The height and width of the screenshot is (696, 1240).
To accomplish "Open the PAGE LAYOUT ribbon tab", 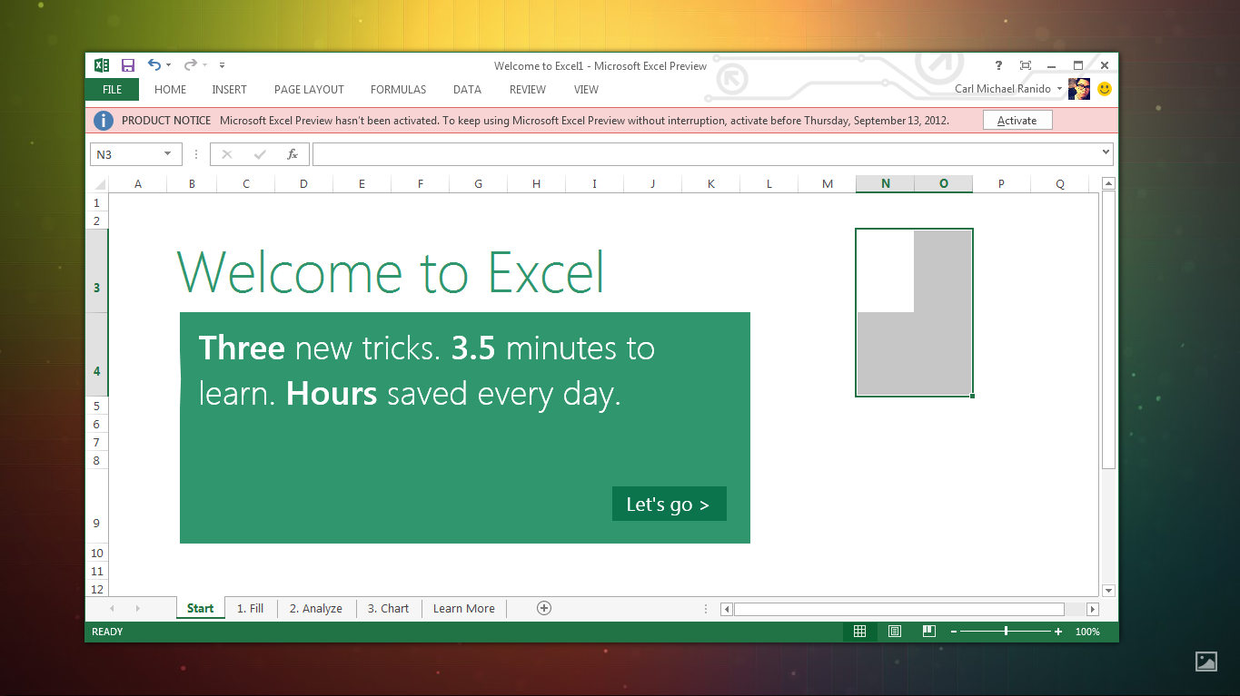I will tap(309, 89).
